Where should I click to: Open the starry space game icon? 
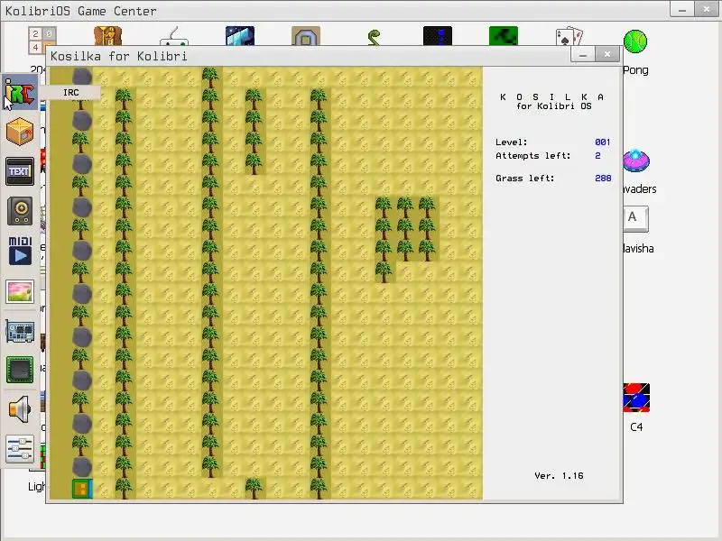tap(240, 36)
